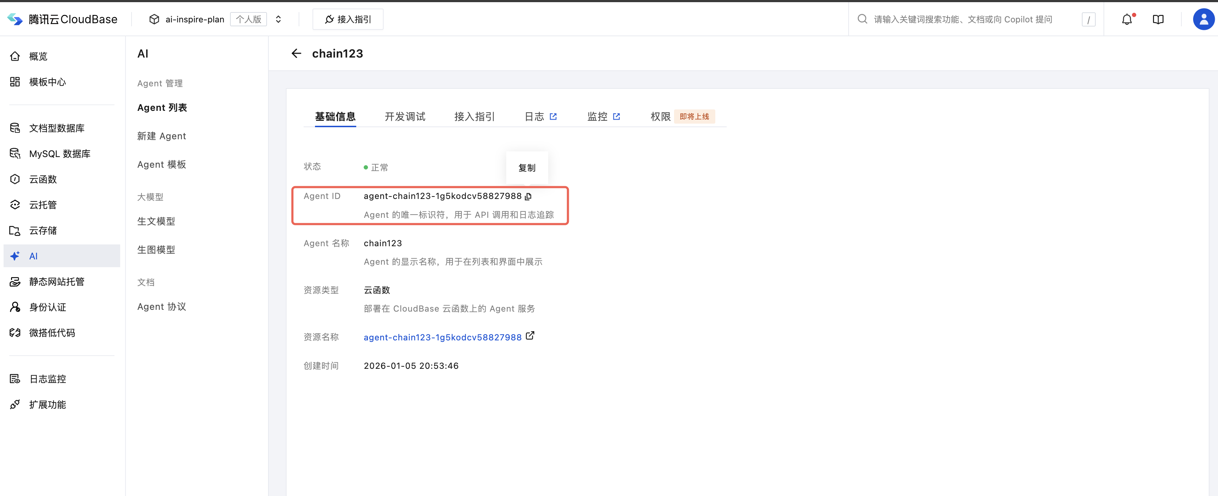Switch to the 开发调试 tab

pyautogui.click(x=405, y=117)
